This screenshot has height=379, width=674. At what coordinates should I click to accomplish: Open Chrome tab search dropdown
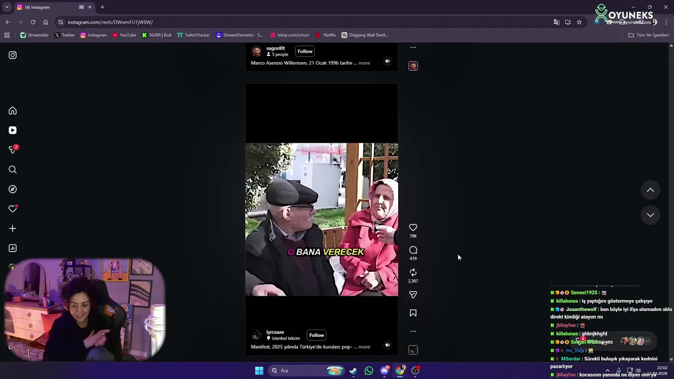(6, 7)
